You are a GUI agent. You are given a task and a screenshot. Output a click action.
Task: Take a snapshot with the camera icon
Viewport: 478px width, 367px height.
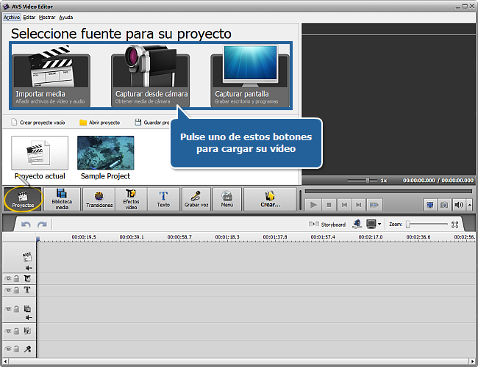[x=443, y=205]
